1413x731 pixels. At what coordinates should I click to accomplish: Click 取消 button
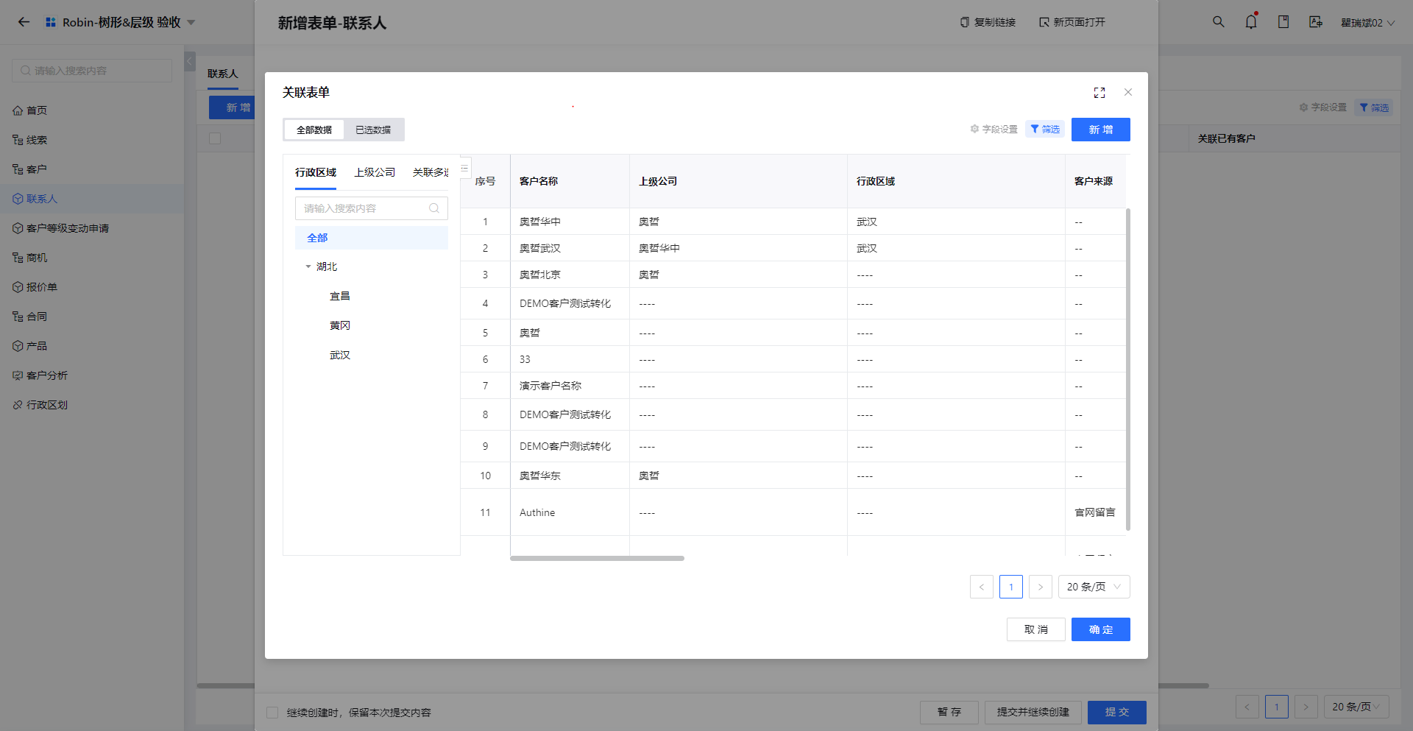pos(1036,629)
